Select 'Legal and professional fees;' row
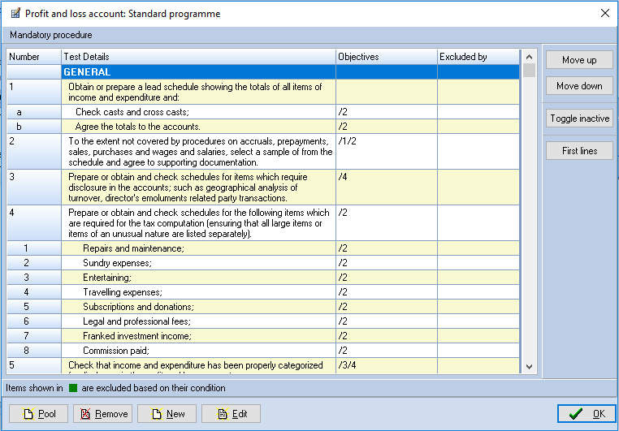This screenshot has height=431, width=619. coord(263,321)
